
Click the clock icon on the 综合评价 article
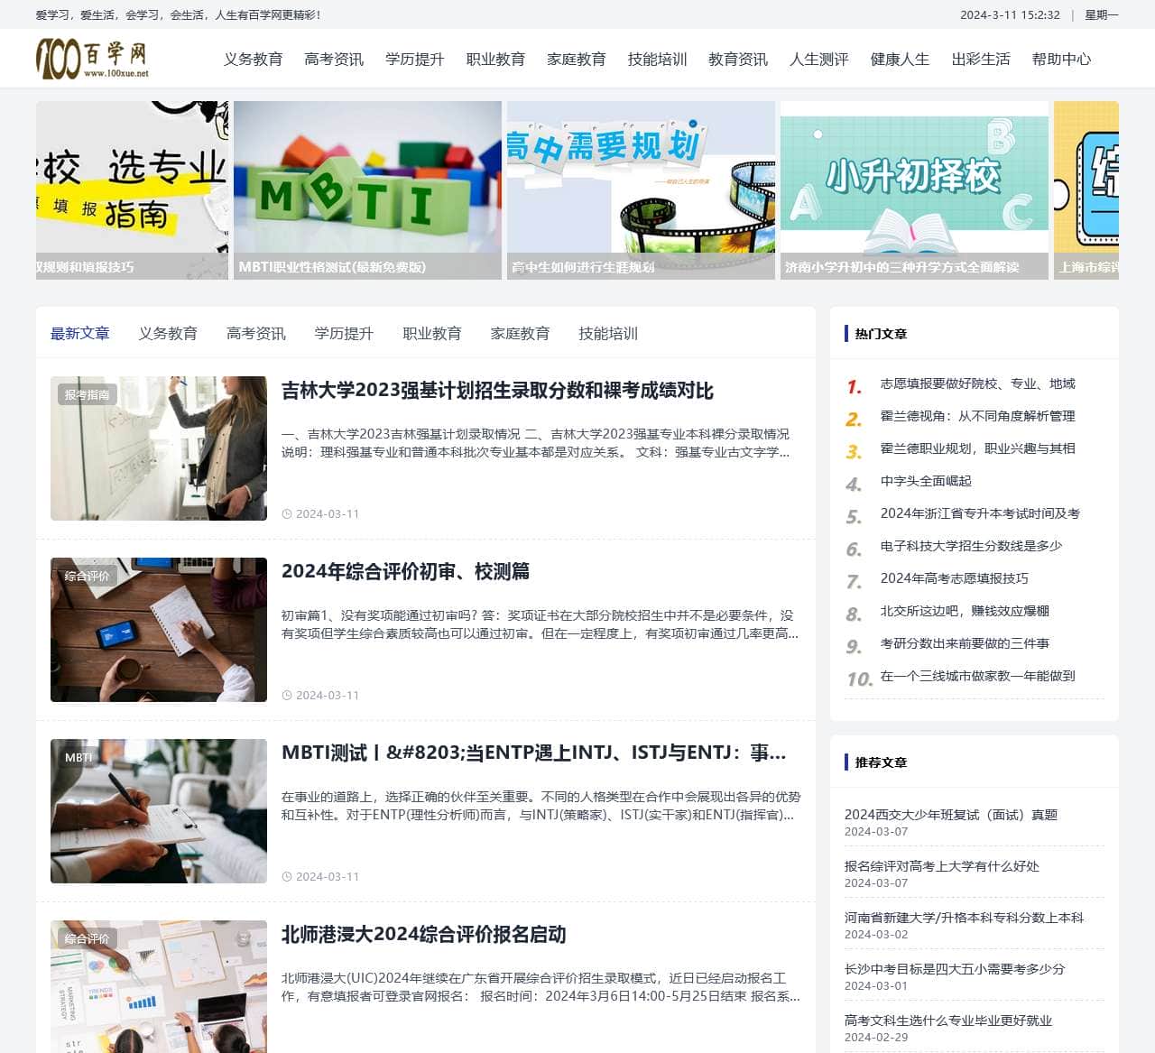click(x=288, y=695)
